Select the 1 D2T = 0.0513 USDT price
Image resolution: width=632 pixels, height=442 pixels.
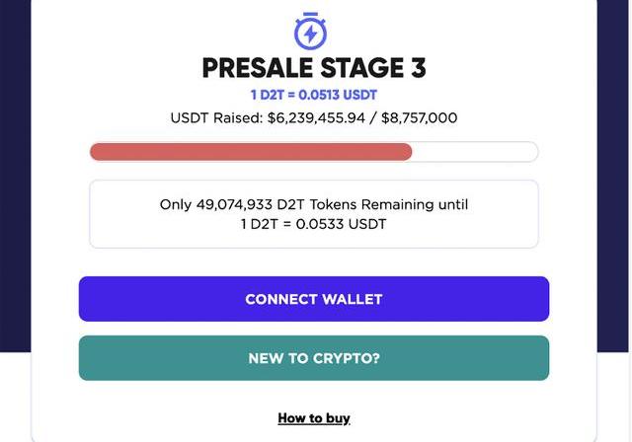314,96
